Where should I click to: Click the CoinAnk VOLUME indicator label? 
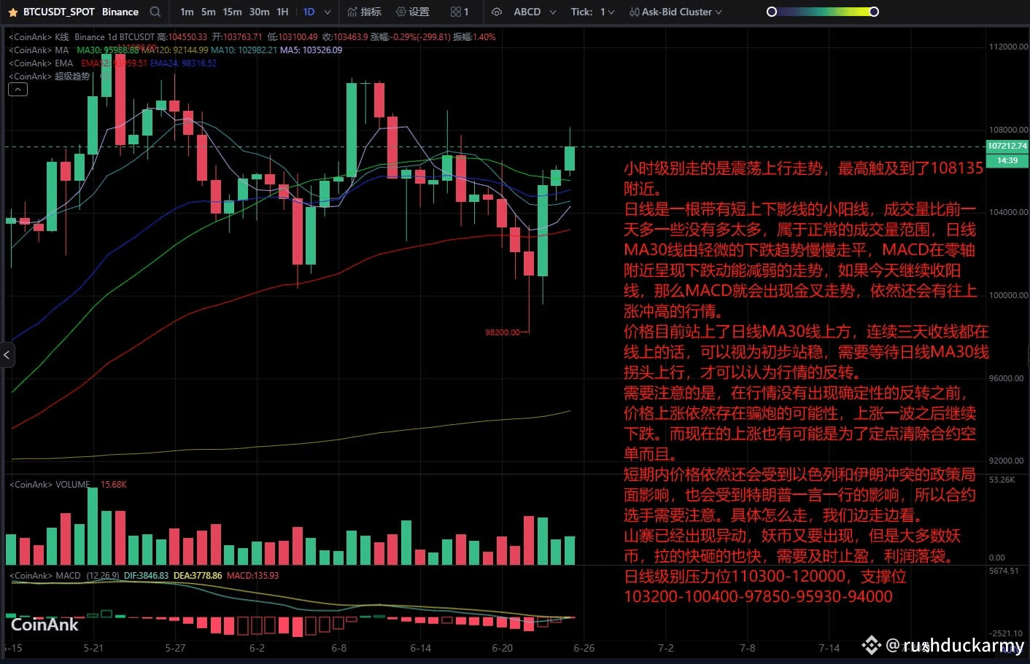tap(50, 484)
